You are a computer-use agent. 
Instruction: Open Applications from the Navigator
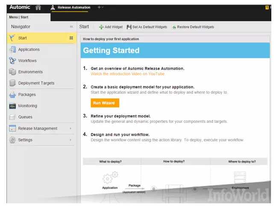[x=29, y=49]
